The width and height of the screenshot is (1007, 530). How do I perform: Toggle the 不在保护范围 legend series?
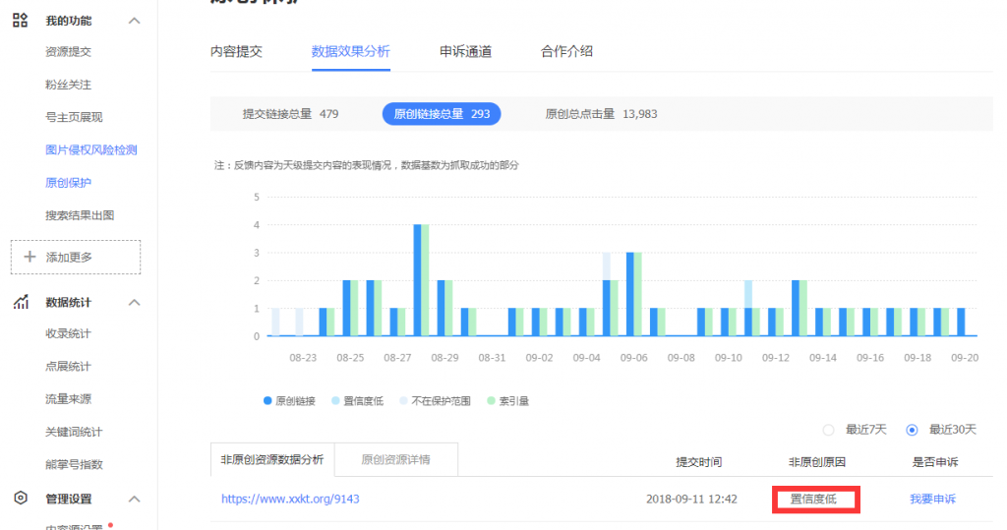click(435, 401)
